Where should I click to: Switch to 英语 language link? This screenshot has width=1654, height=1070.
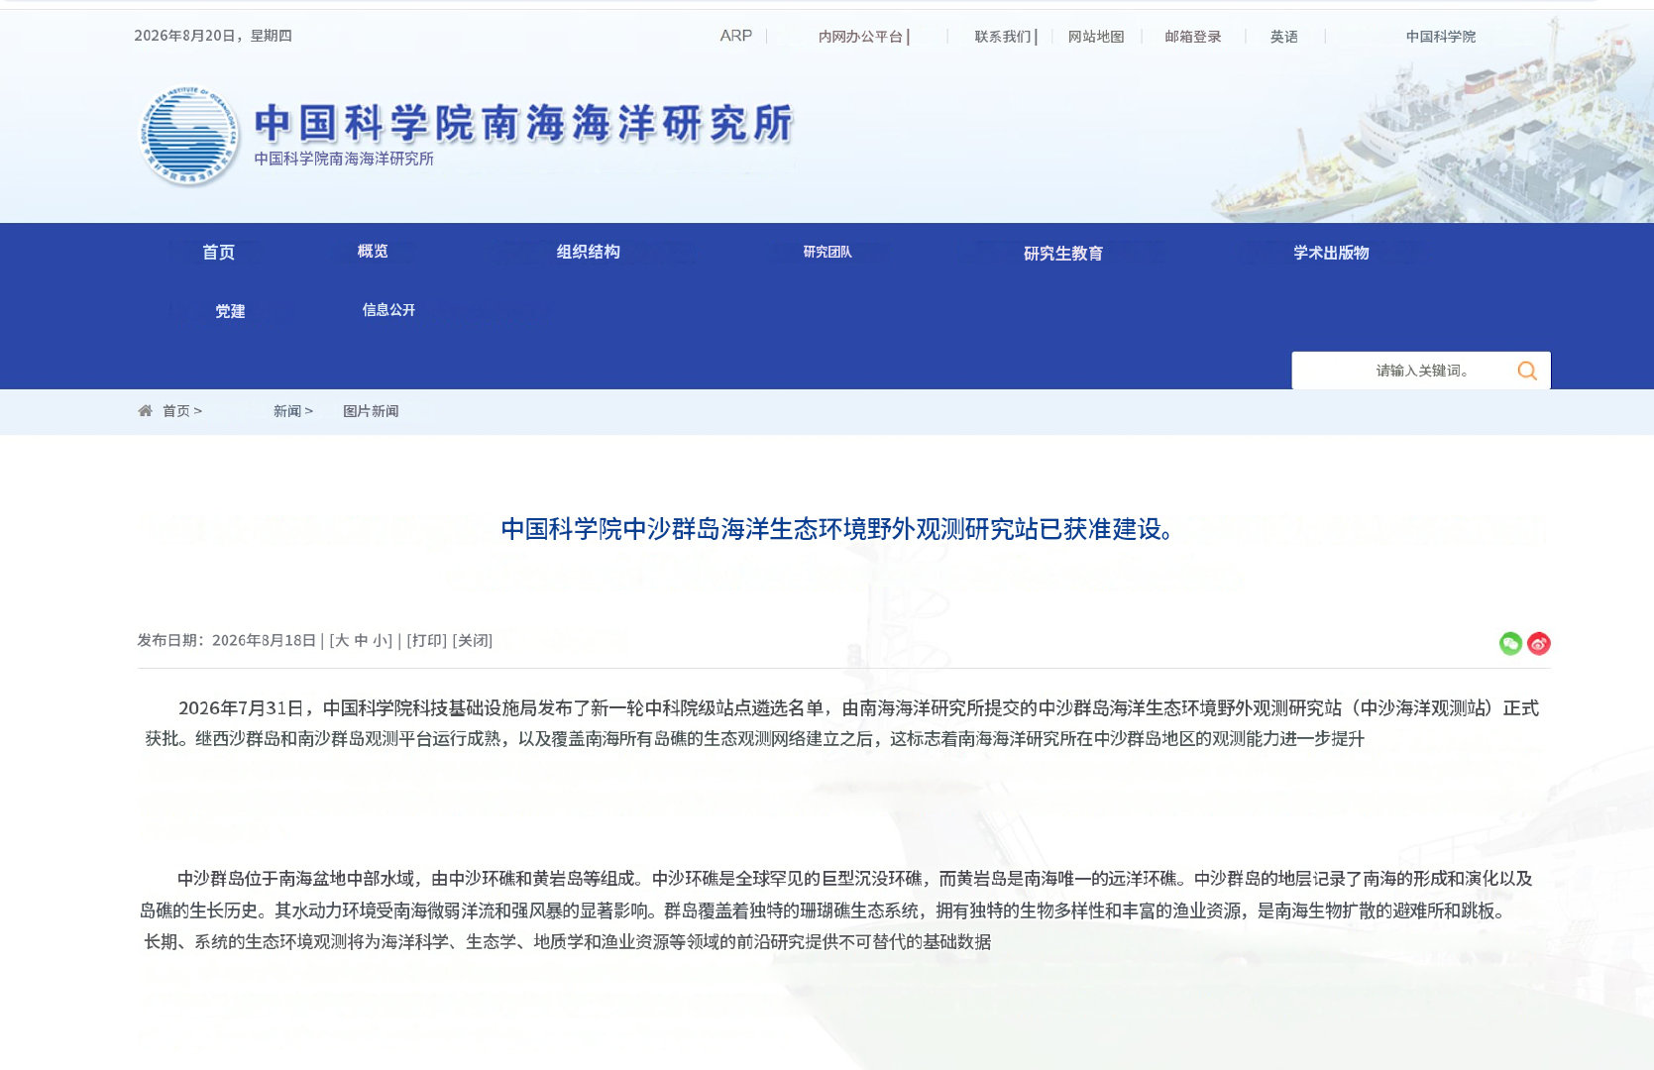[x=1284, y=37]
